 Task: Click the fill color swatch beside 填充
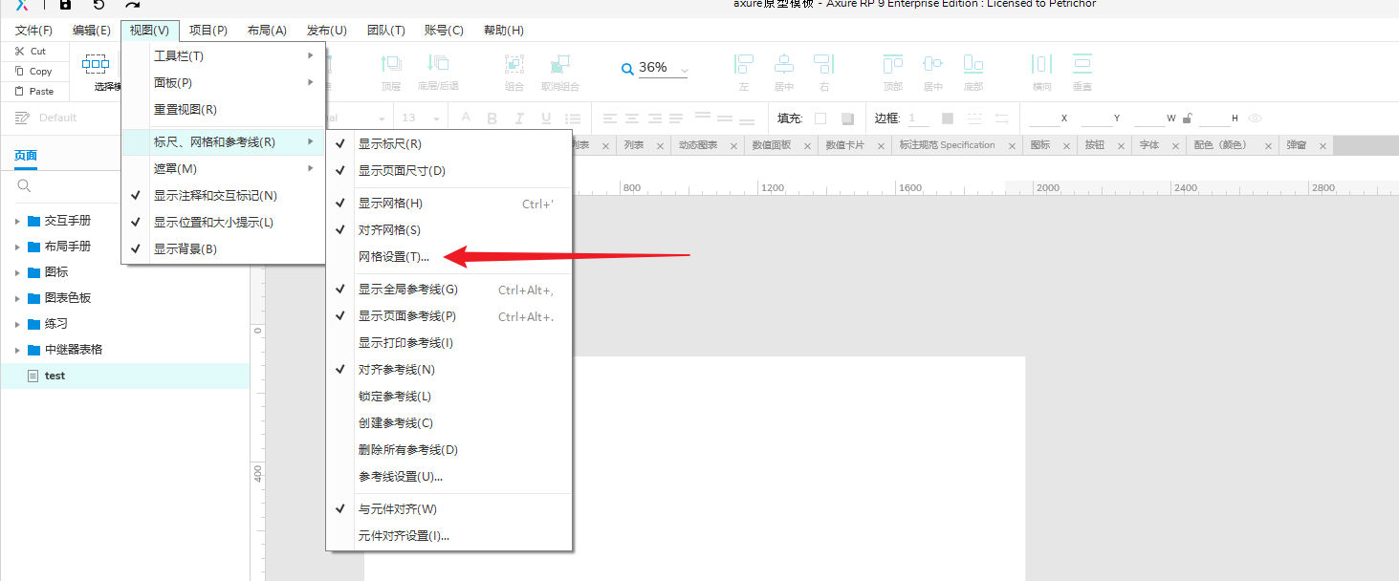[x=820, y=118]
